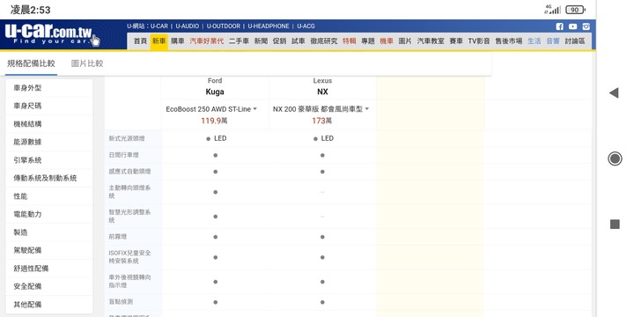Open the 特輯 menu item
This screenshot has height=317, width=634.
[x=350, y=41]
